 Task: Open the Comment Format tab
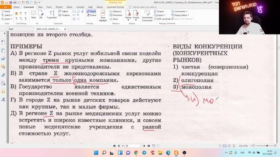coord(115,7)
